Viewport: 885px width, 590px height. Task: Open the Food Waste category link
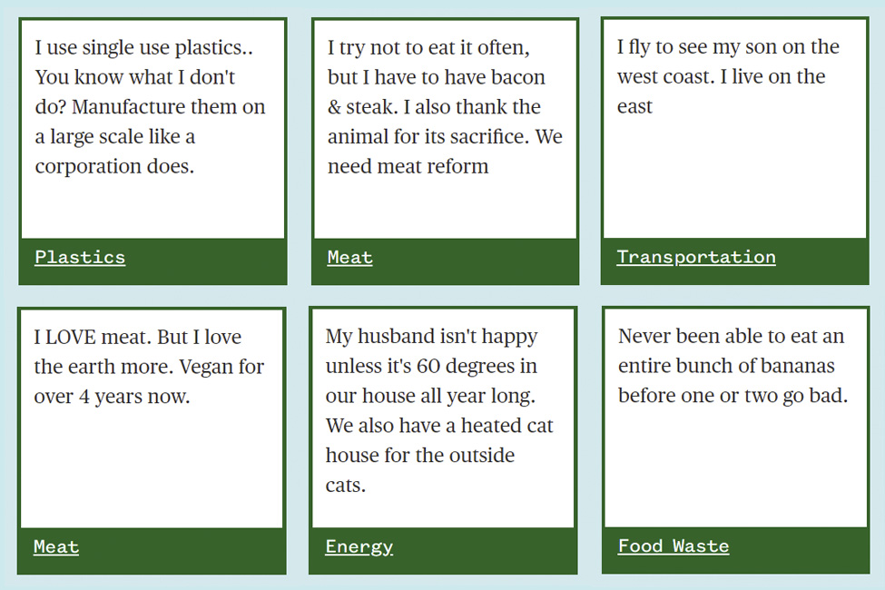pos(674,546)
